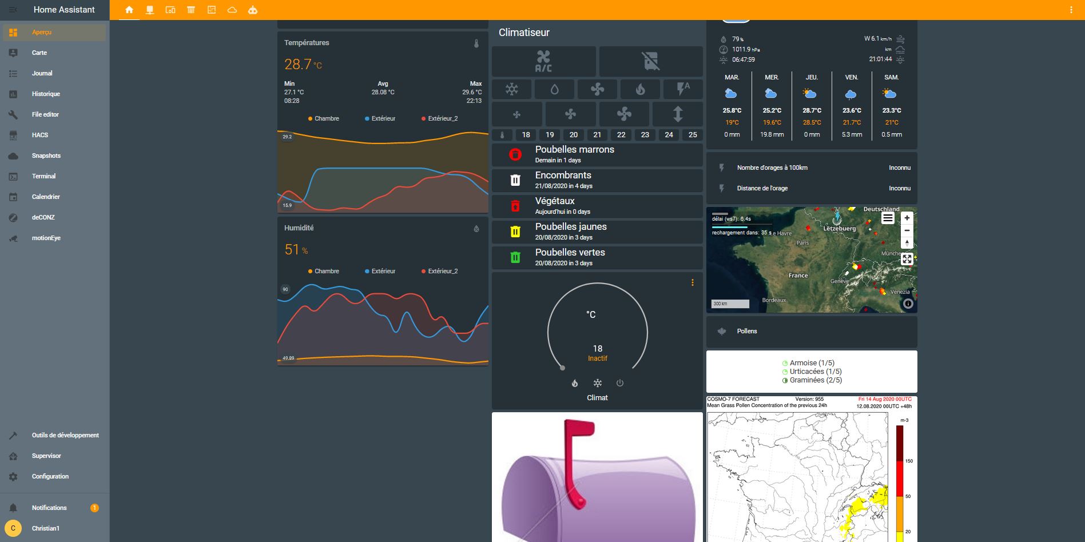Toggle the Chambre series in Températures legend

(x=323, y=118)
